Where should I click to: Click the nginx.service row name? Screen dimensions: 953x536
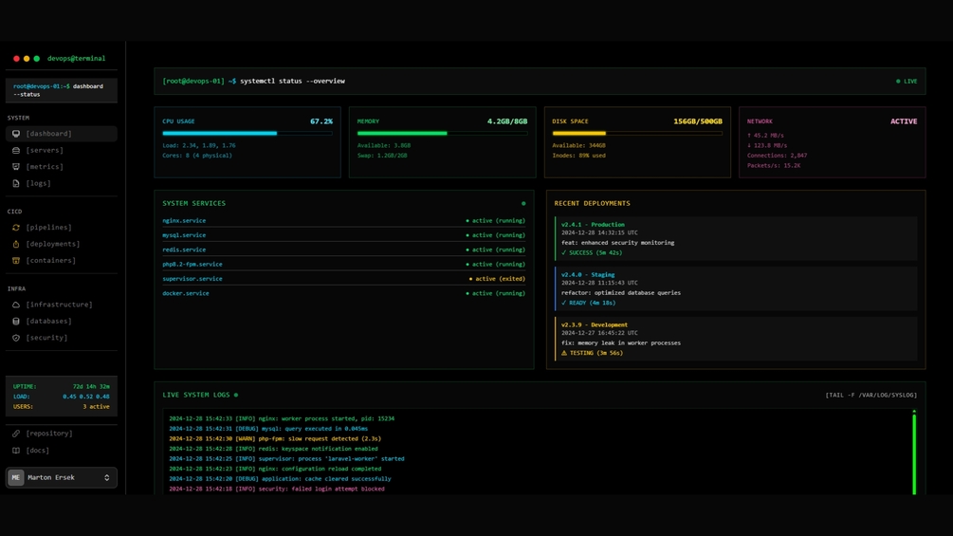tap(184, 221)
